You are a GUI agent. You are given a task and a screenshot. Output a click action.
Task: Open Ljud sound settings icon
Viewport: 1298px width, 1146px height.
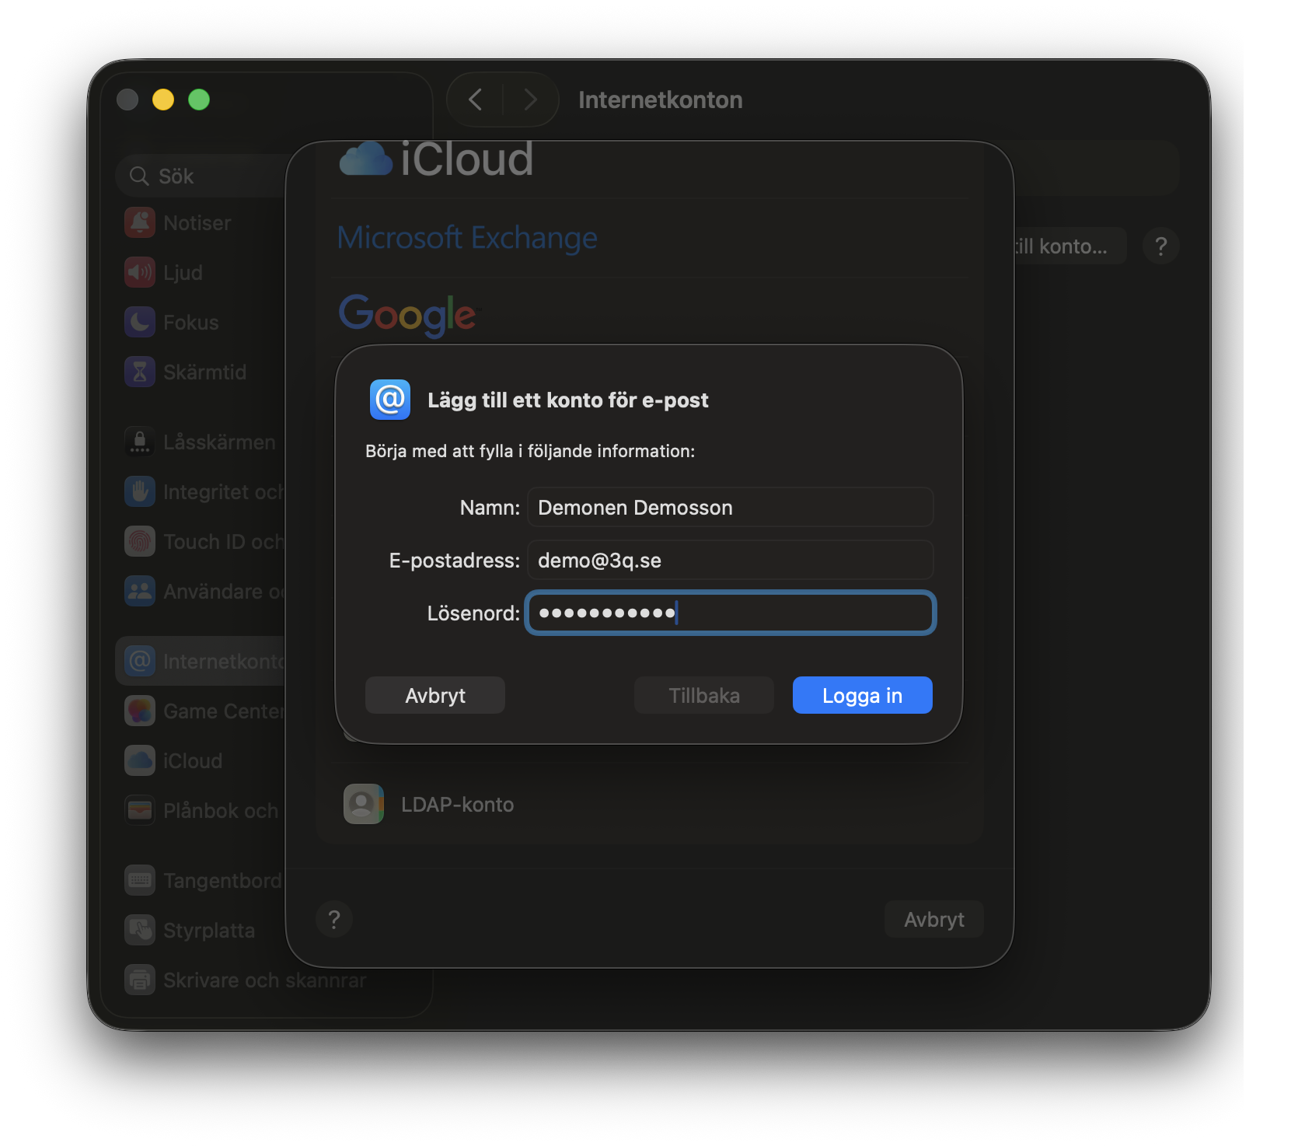[x=140, y=273]
